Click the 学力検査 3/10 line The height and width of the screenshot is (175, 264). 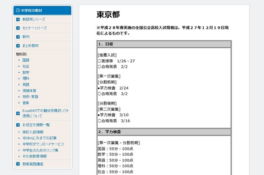tap(113, 115)
